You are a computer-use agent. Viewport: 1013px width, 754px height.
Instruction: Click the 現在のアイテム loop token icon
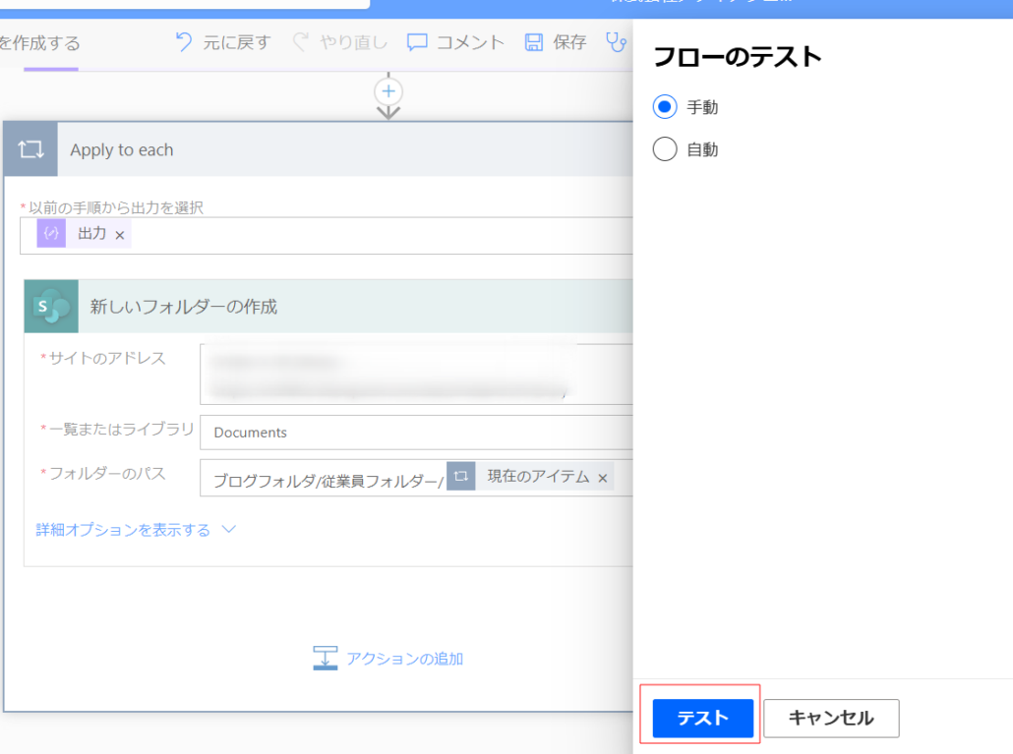coord(461,477)
